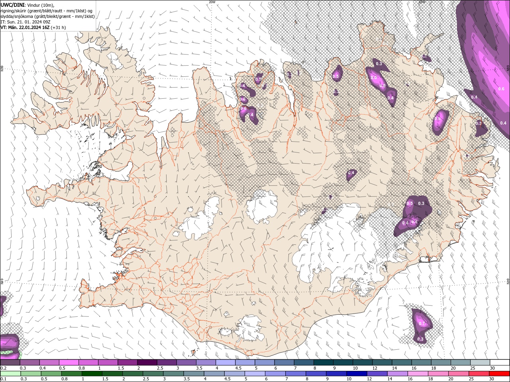
Task: Click the 'slydda/snjókoma' legend description line
Action: click(x=47, y=16)
